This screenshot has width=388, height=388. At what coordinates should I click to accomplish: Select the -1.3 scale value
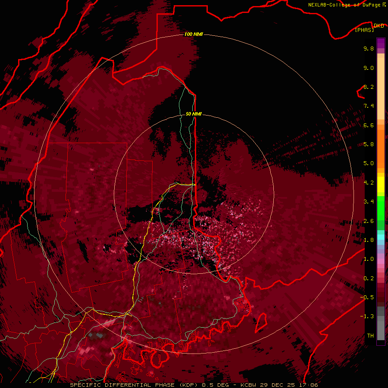coord(367,316)
